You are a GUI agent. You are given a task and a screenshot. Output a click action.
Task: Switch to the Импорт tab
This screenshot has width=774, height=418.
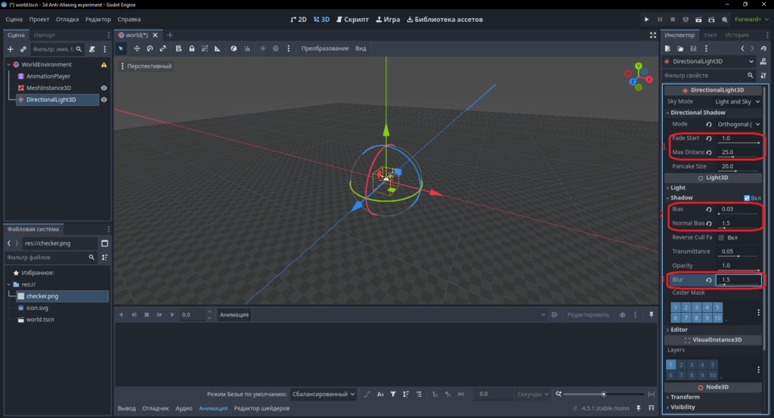[x=45, y=35]
